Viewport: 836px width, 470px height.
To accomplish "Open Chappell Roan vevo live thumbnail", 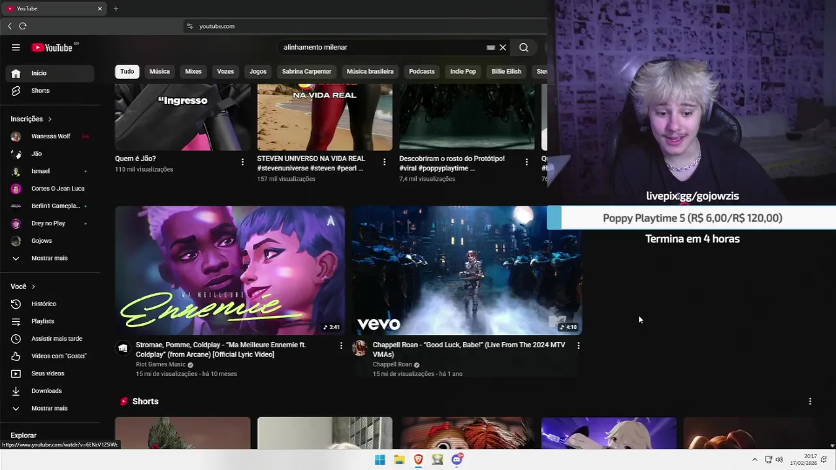I will (x=466, y=270).
